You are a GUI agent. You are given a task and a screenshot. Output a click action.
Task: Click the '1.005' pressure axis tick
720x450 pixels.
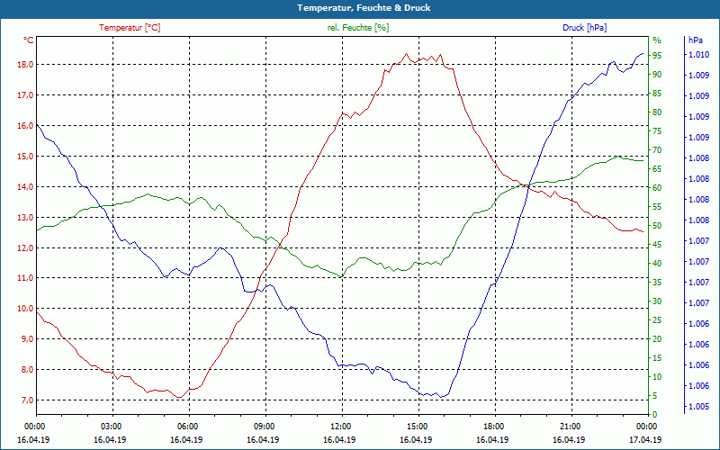(x=697, y=407)
